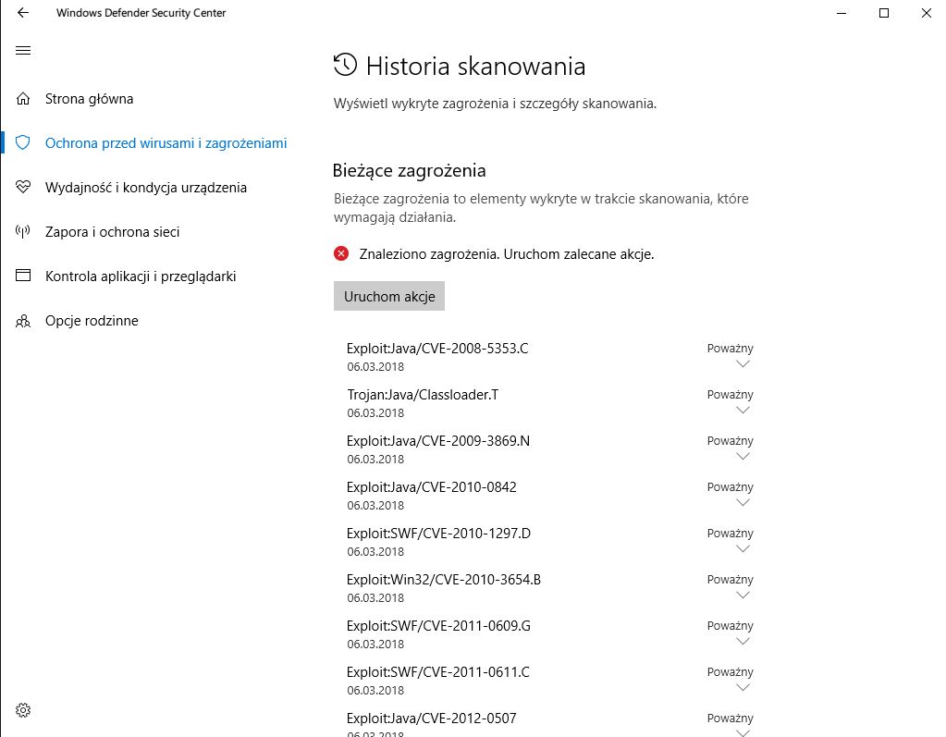The width and height of the screenshot is (946, 737).
Task: Select Ochrona przed wirusami i zagrożeniami
Action: [166, 142]
